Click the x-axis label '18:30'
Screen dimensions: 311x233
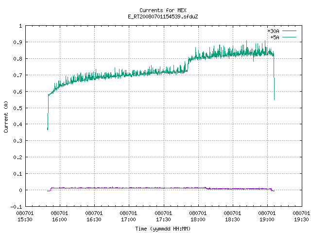[x=232, y=219]
